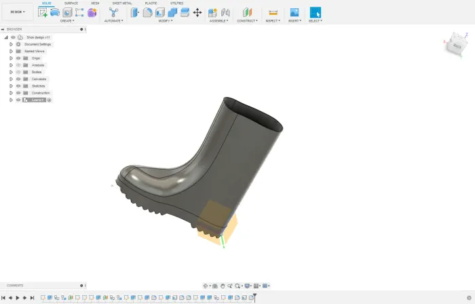Open the Assemble menu label

tap(218, 21)
